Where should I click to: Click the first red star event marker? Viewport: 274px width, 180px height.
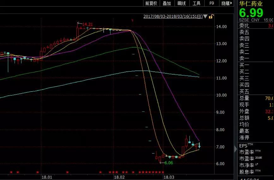11,172
